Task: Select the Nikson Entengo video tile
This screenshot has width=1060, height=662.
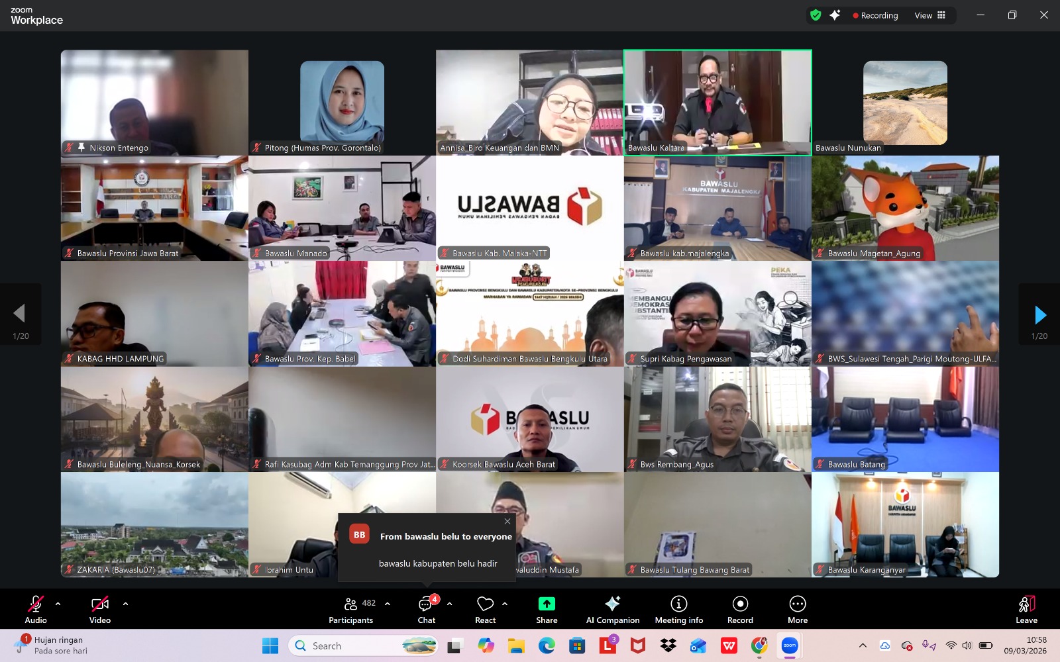Action: [x=154, y=103]
